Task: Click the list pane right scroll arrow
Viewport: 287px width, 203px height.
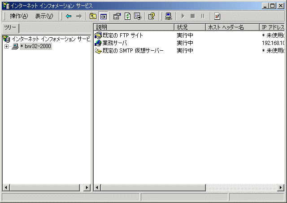Action: click(281, 188)
